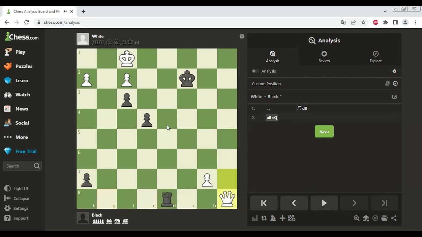Click the opening book icon
Image resolution: width=422 pixels, height=237 pixels.
pyautogui.click(x=387, y=84)
